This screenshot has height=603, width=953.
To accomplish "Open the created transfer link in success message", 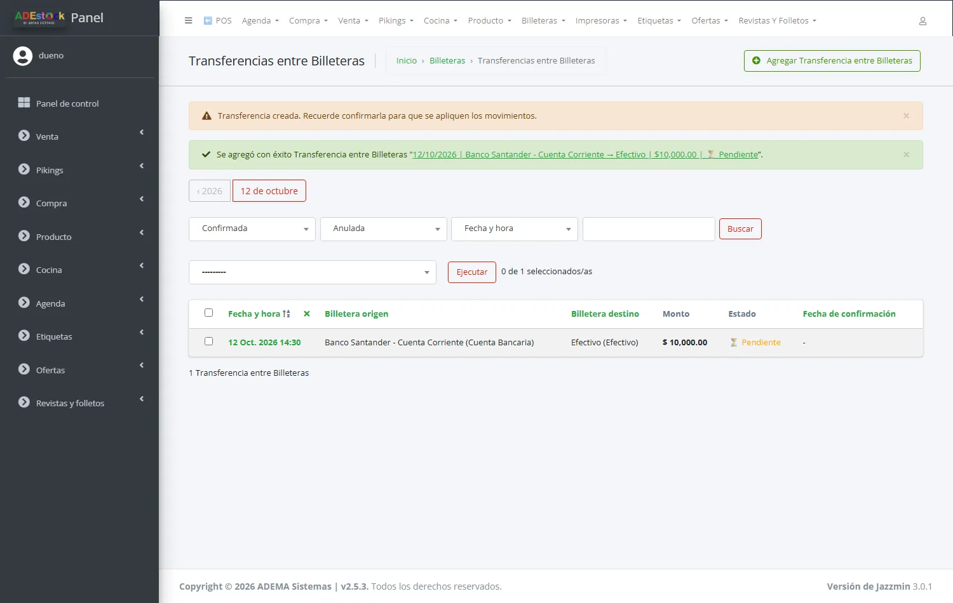I will [x=585, y=154].
